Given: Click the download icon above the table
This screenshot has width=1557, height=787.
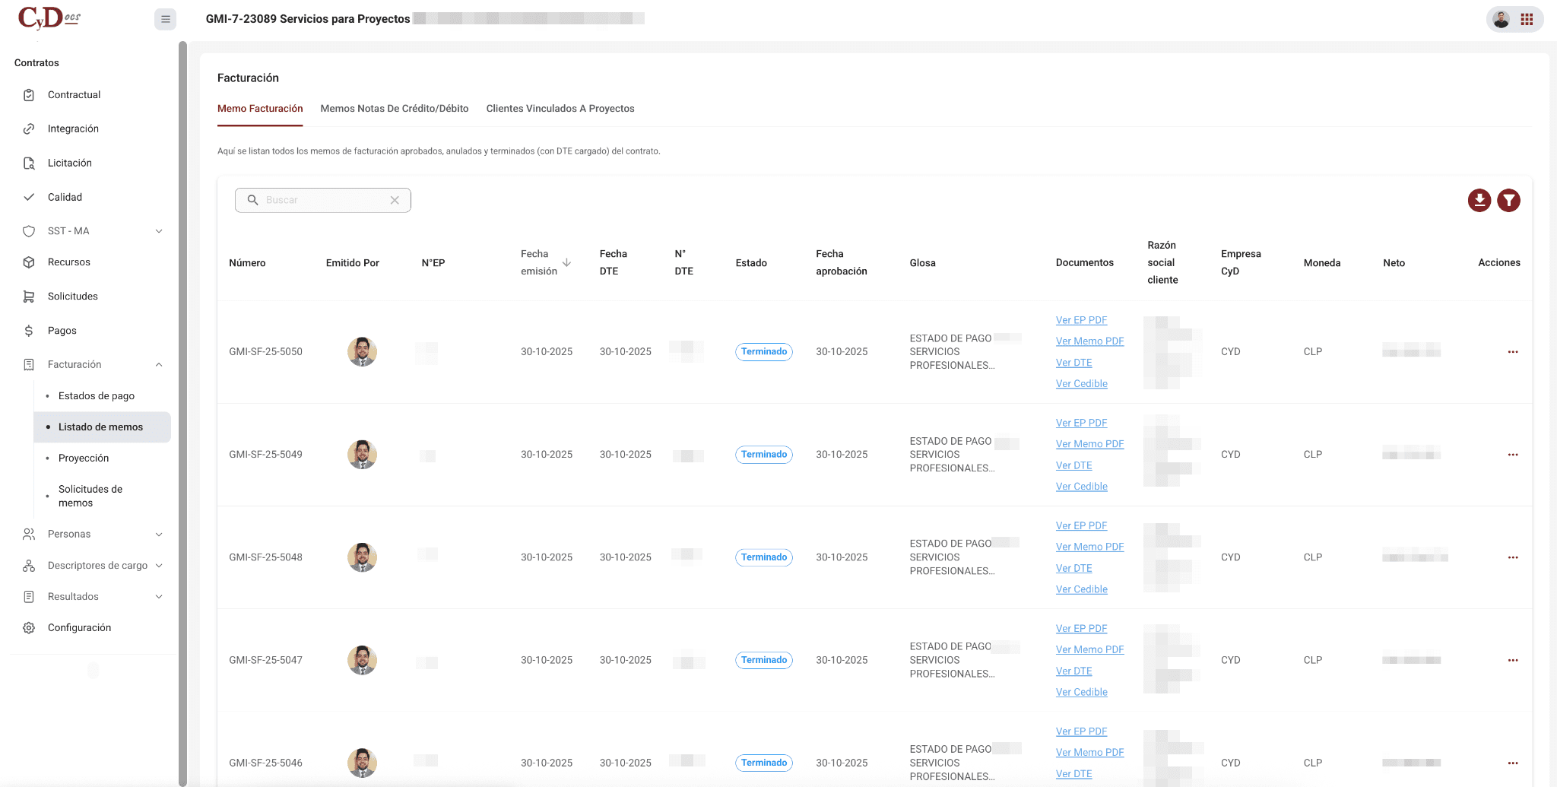Looking at the screenshot, I should click(x=1479, y=200).
